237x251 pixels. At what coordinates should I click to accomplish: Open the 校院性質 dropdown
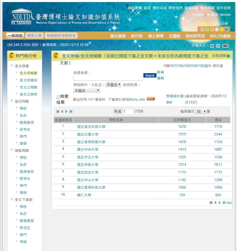tap(87, 90)
